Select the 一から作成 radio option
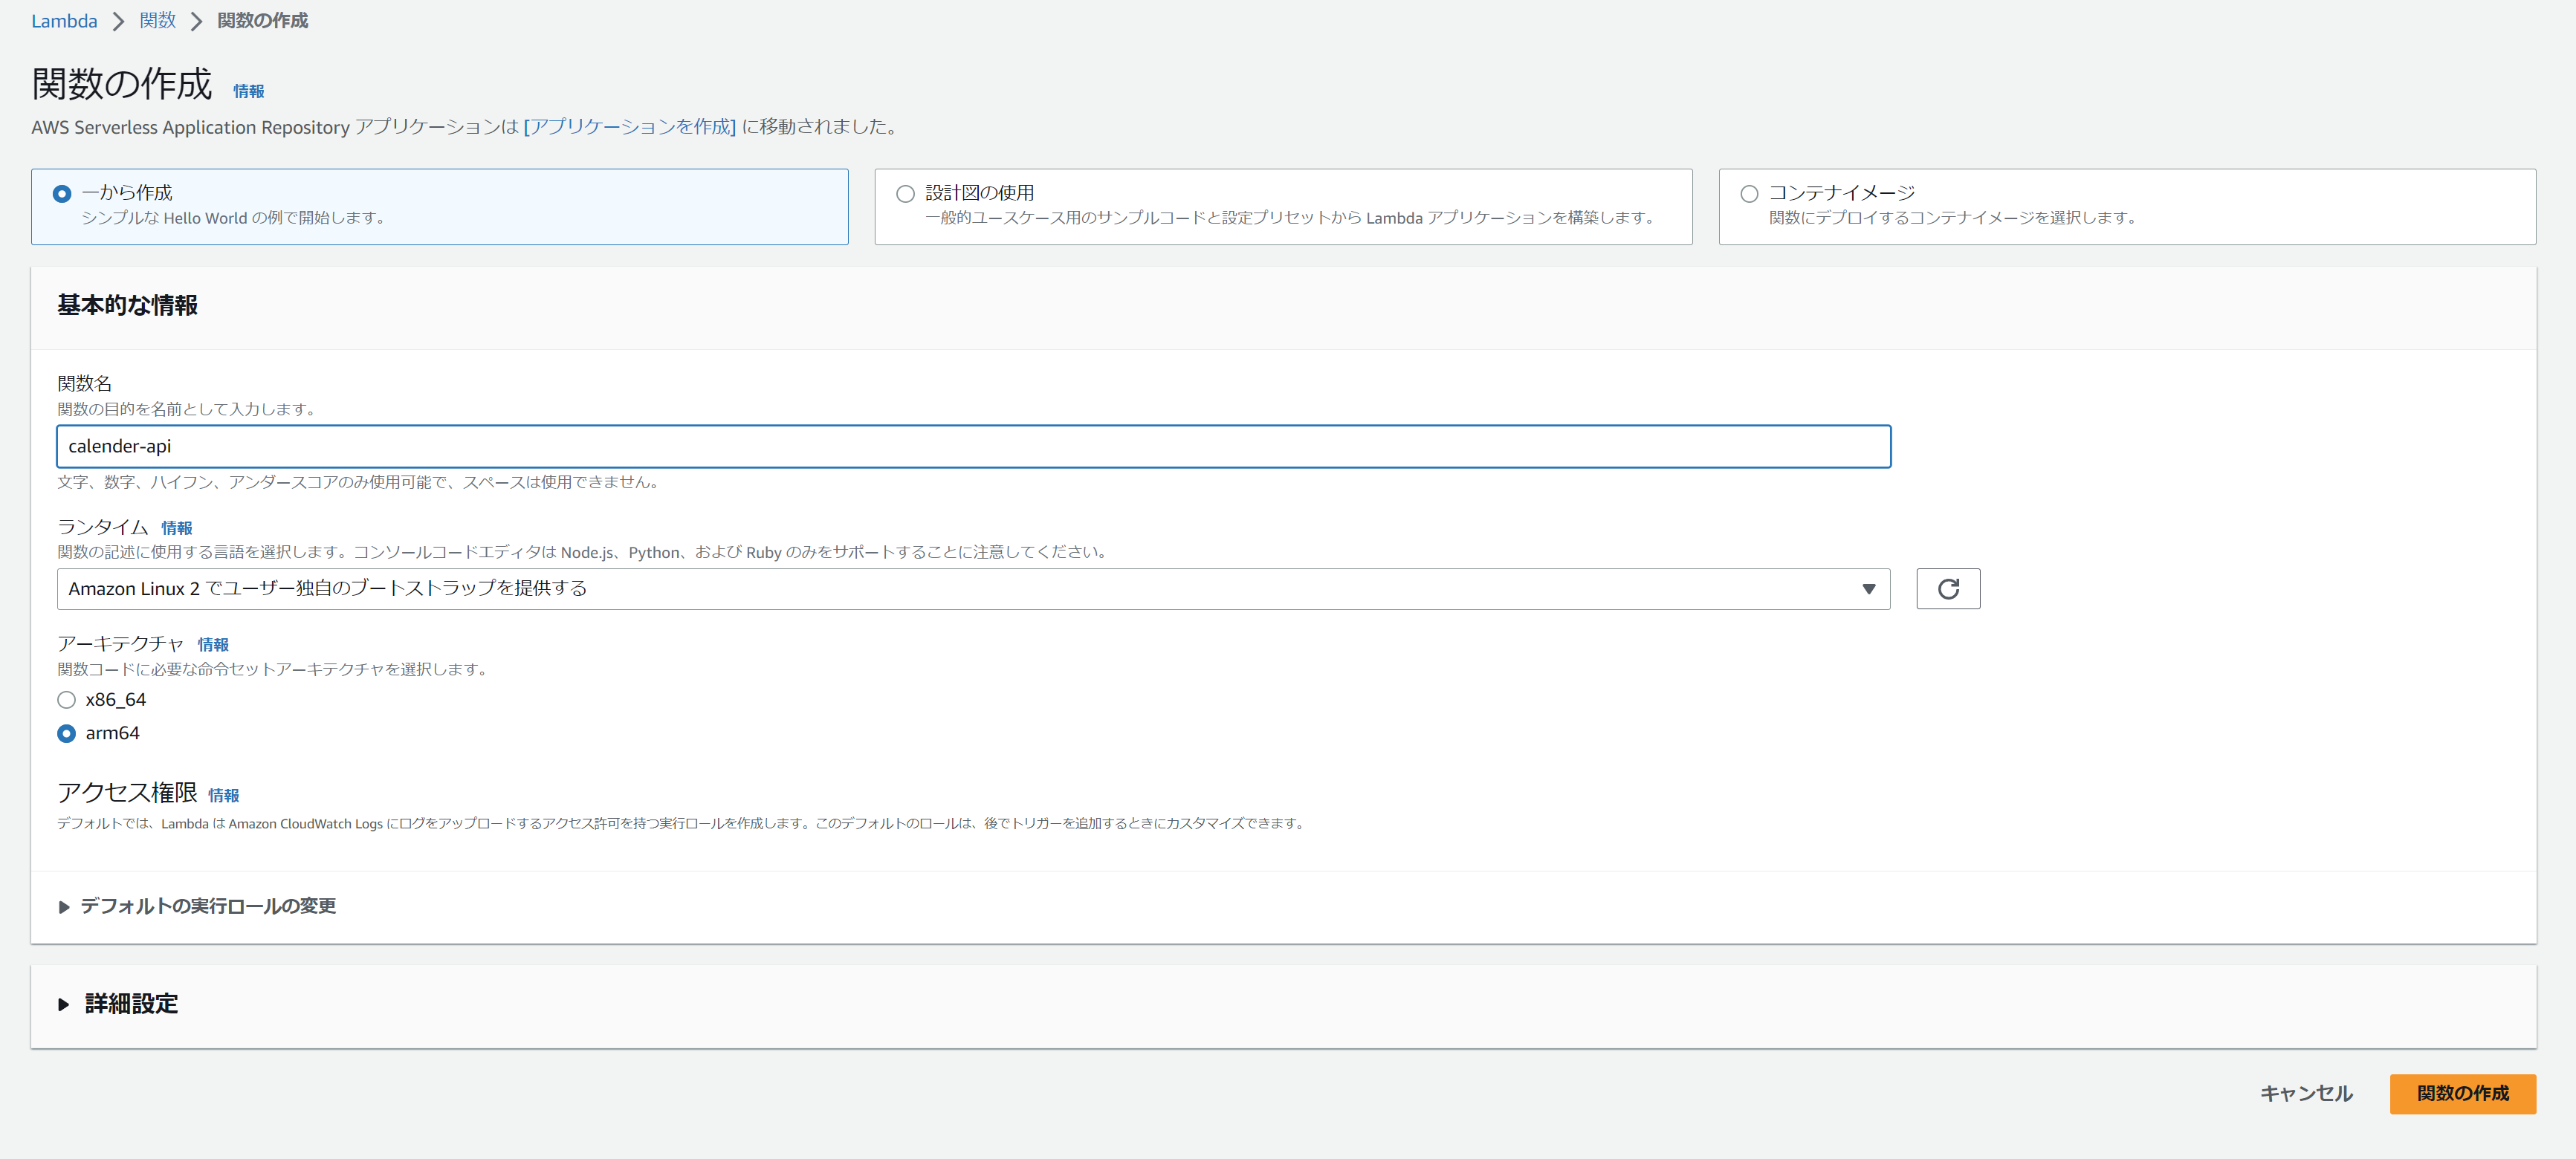 point(62,193)
